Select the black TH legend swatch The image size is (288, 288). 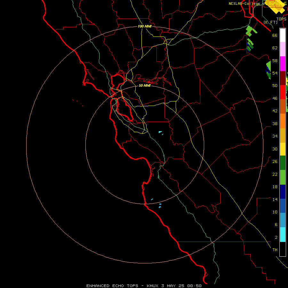click(x=283, y=249)
